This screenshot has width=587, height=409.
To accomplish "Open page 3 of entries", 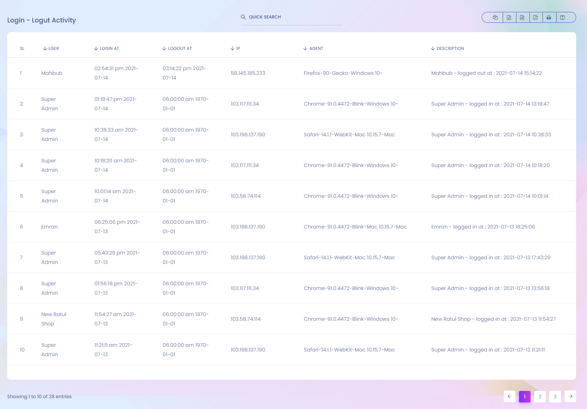I will pyautogui.click(x=555, y=396).
